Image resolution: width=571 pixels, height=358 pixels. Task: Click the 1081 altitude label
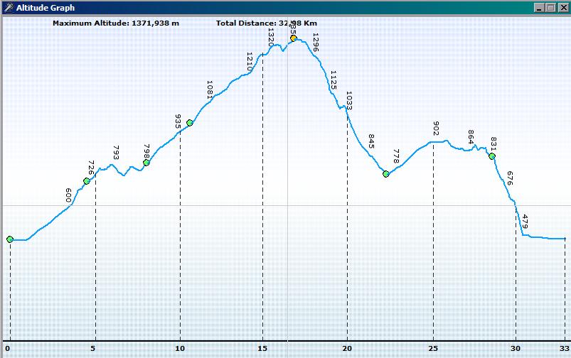(x=209, y=90)
